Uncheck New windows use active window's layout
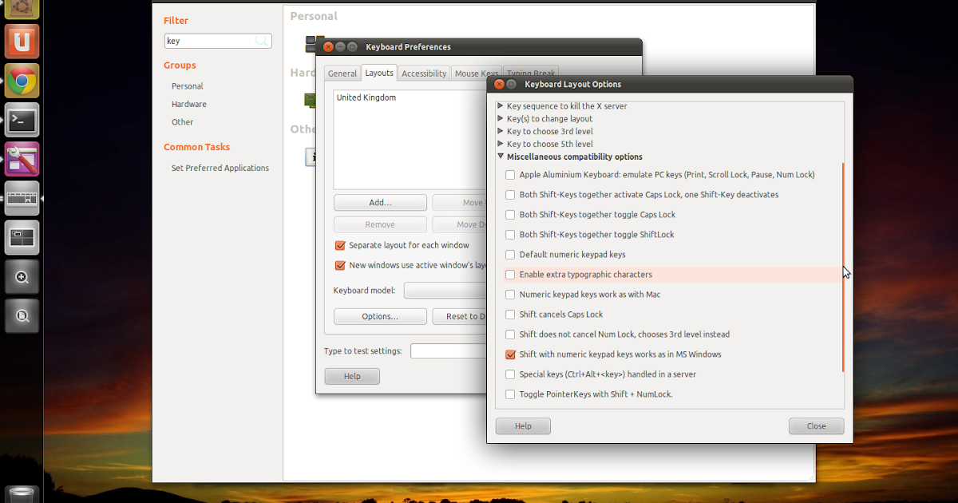Viewport: 958px width, 503px height. (340, 265)
